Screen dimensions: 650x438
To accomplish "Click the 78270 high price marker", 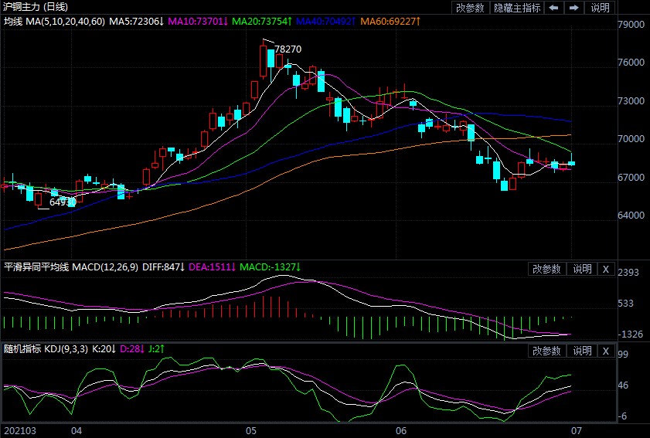I will pyautogui.click(x=288, y=49).
